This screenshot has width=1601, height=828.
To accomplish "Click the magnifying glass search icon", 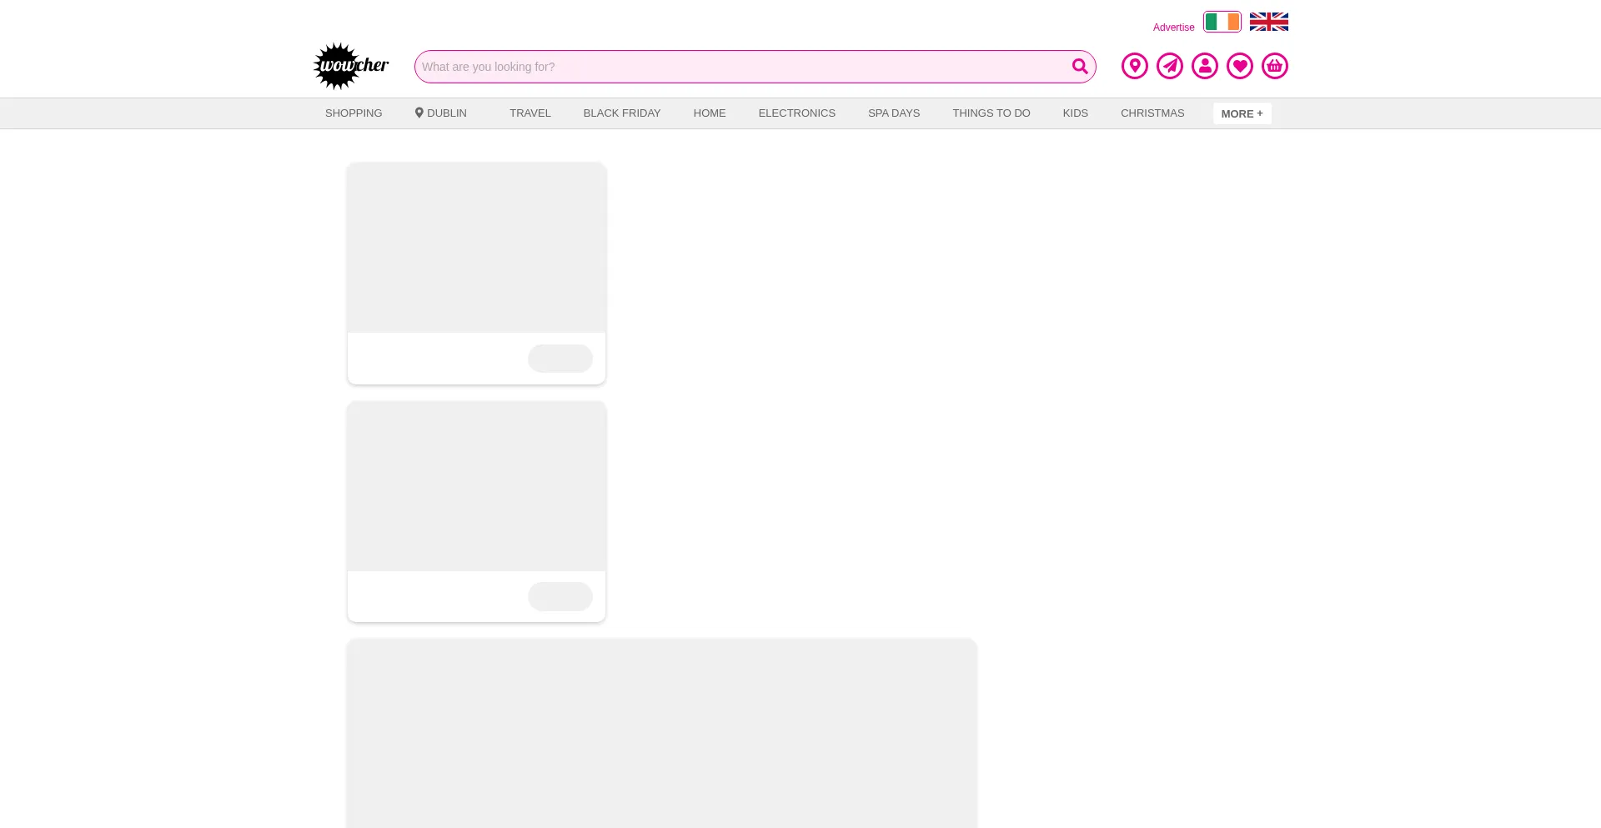I will point(1080,67).
